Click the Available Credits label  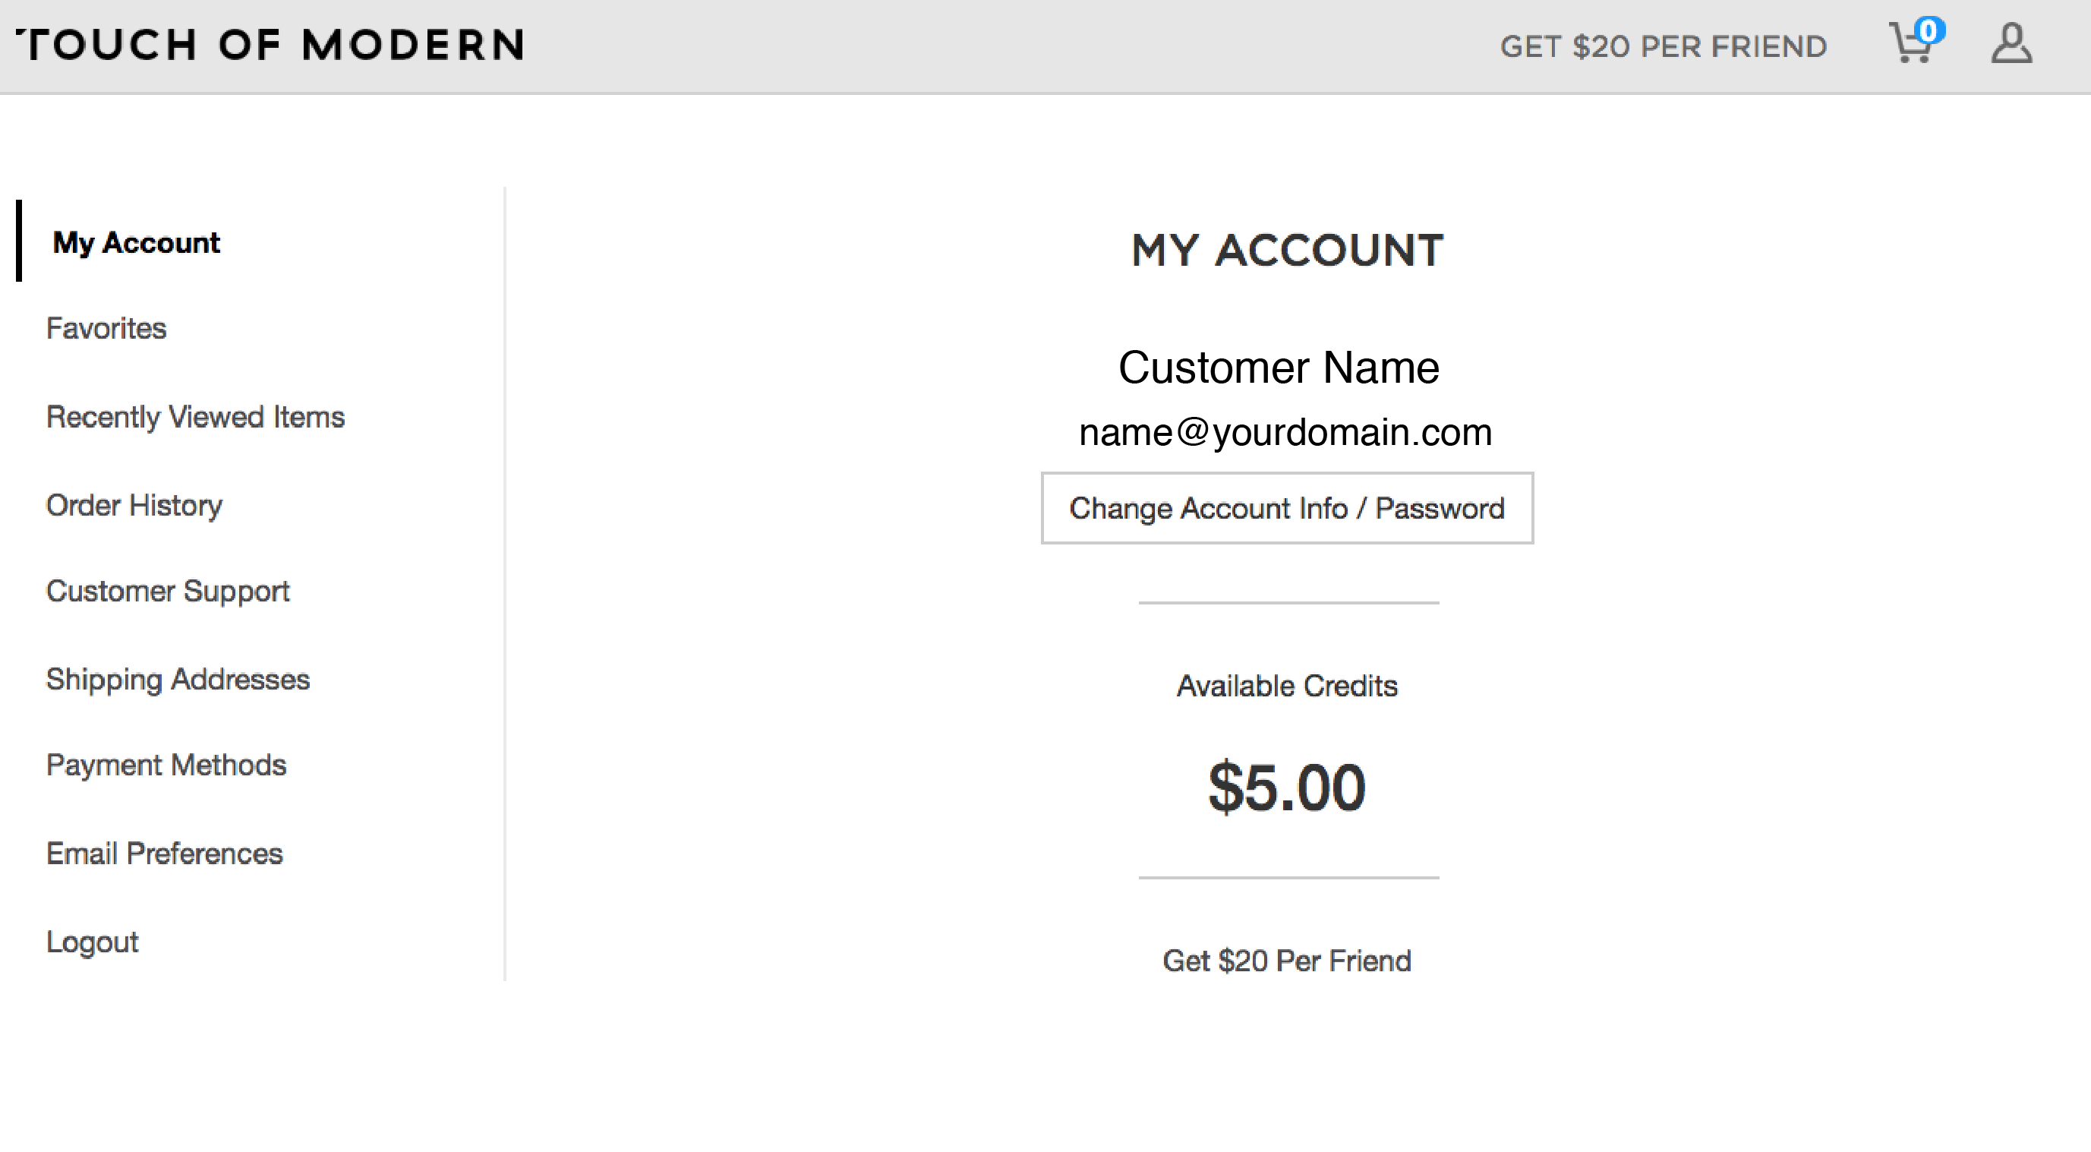[x=1288, y=686]
